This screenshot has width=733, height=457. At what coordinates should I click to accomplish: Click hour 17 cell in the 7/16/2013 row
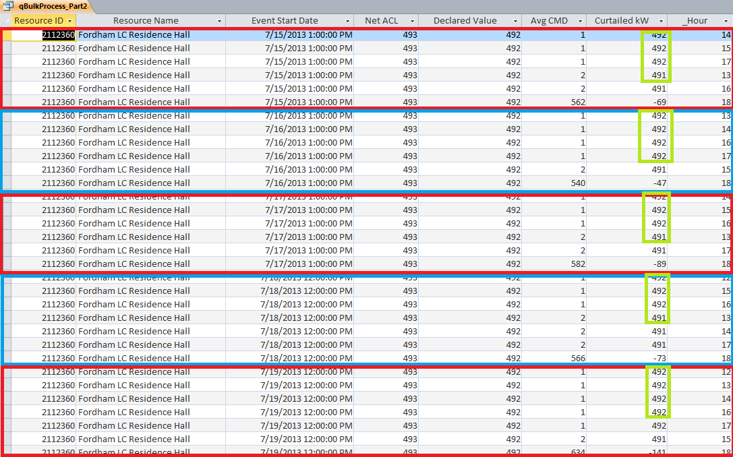[x=700, y=156]
